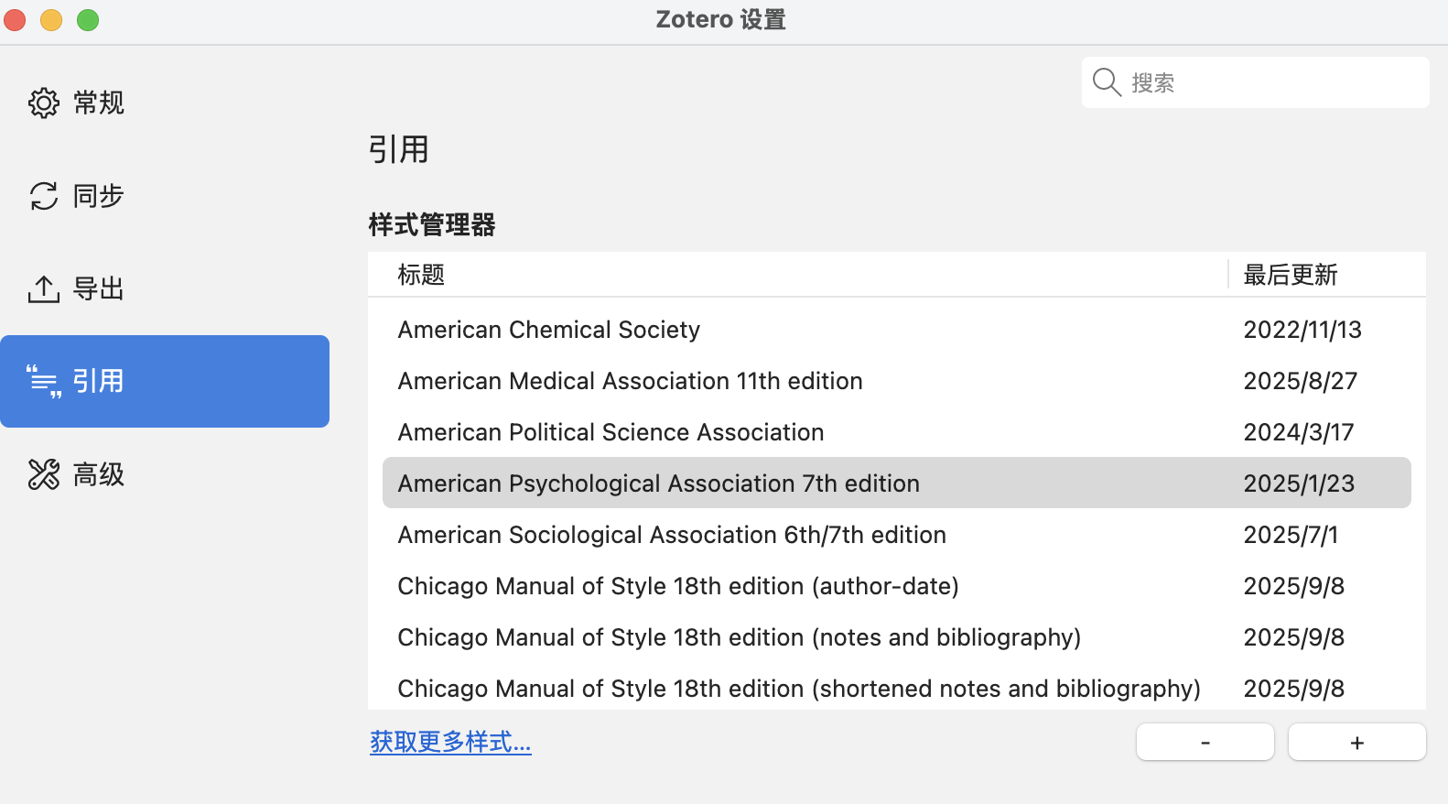Click the General gear icon
Viewport: 1448px width, 804px height.
(x=44, y=103)
